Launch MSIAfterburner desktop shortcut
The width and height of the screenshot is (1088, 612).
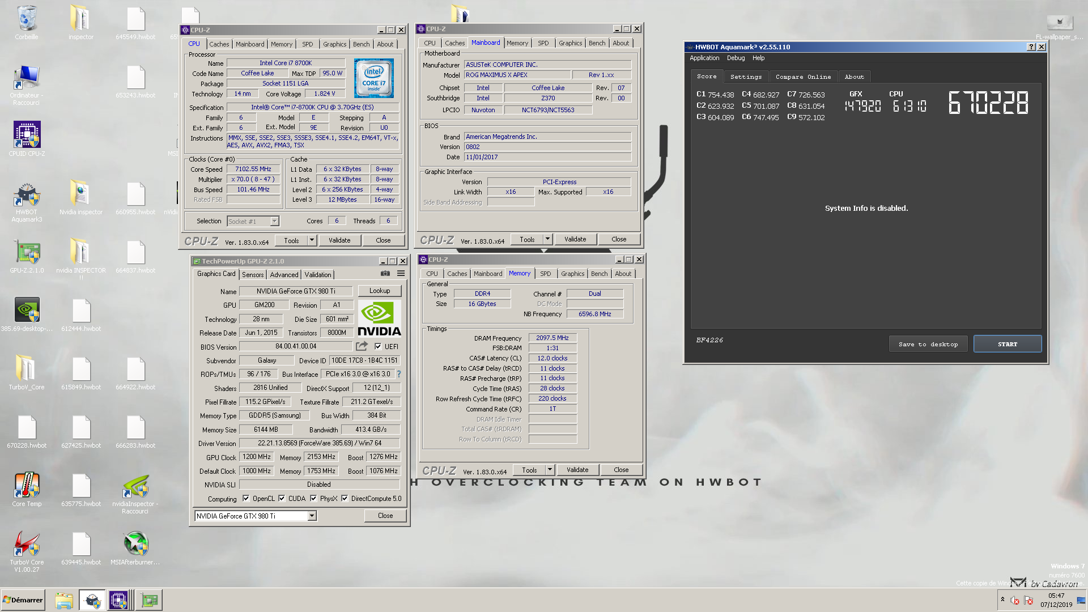tap(135, 547)
